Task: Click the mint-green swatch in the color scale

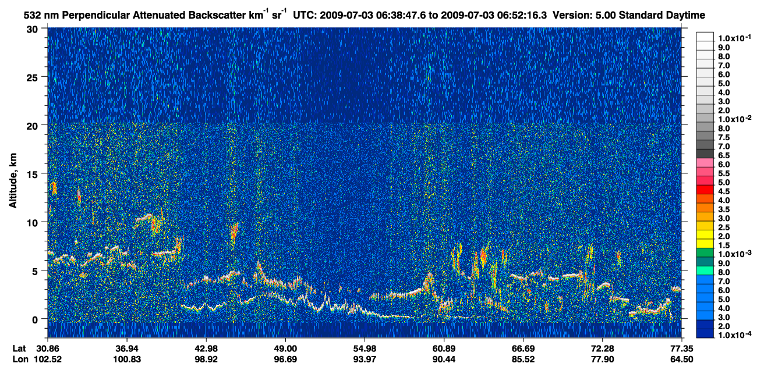Action: click(x=705, y=271)
